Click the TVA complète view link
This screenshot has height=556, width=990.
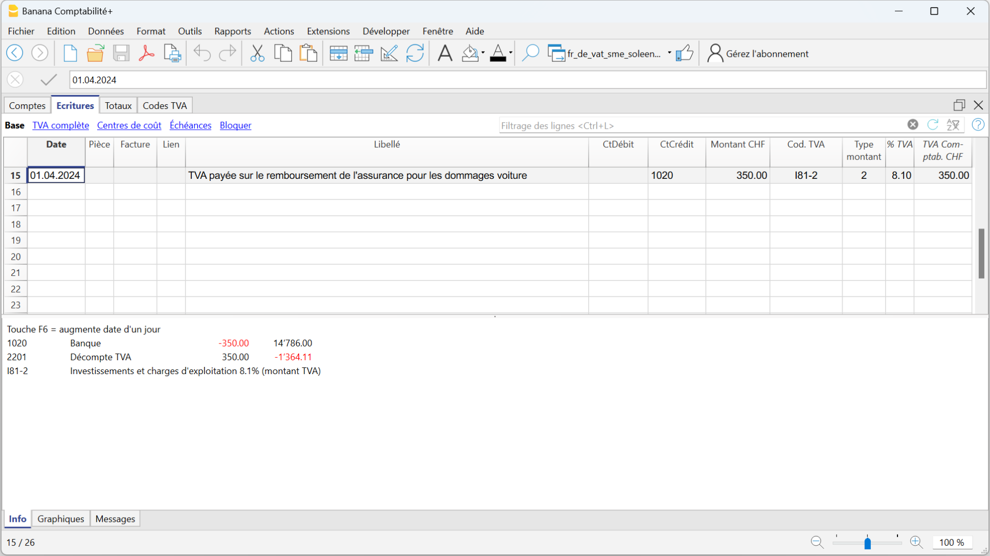pos(60,125)
